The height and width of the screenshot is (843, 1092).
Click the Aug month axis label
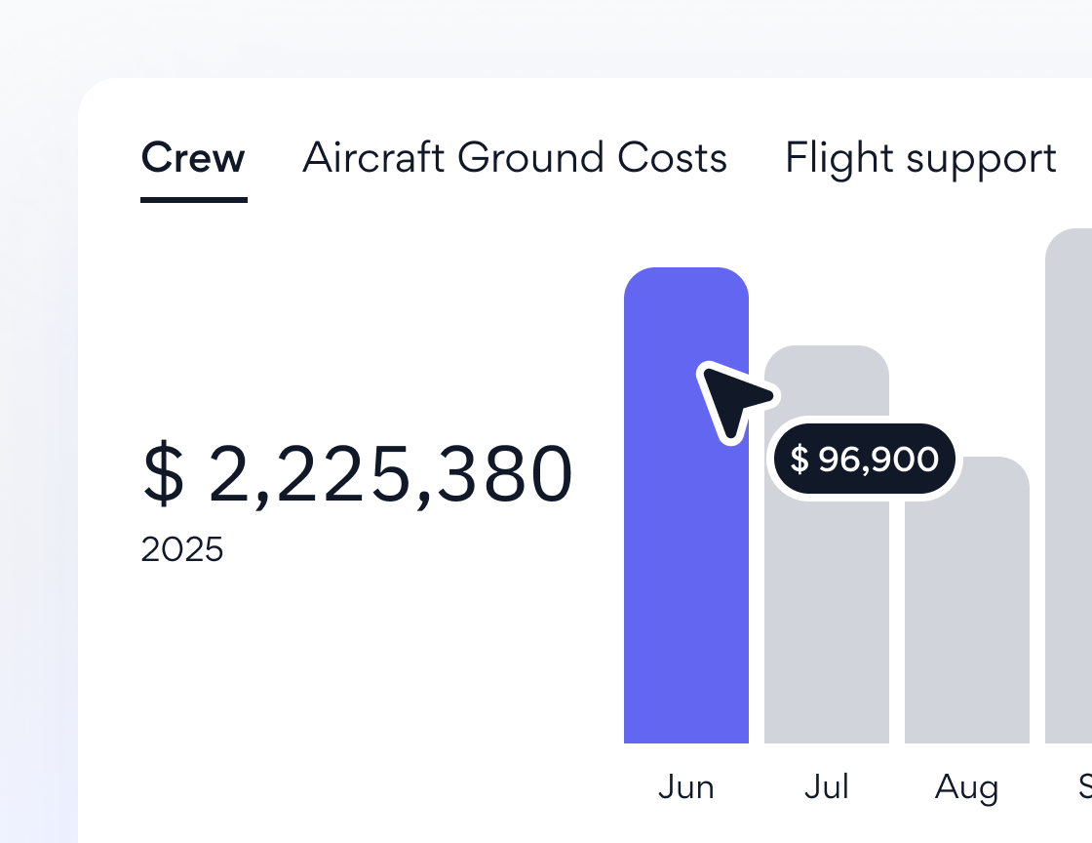tap(967, 787)
